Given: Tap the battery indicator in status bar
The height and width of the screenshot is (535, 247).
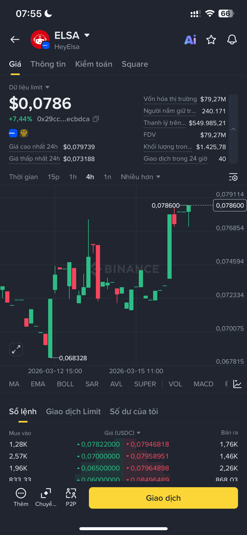Looking at the screenshot, I should 226,13.
